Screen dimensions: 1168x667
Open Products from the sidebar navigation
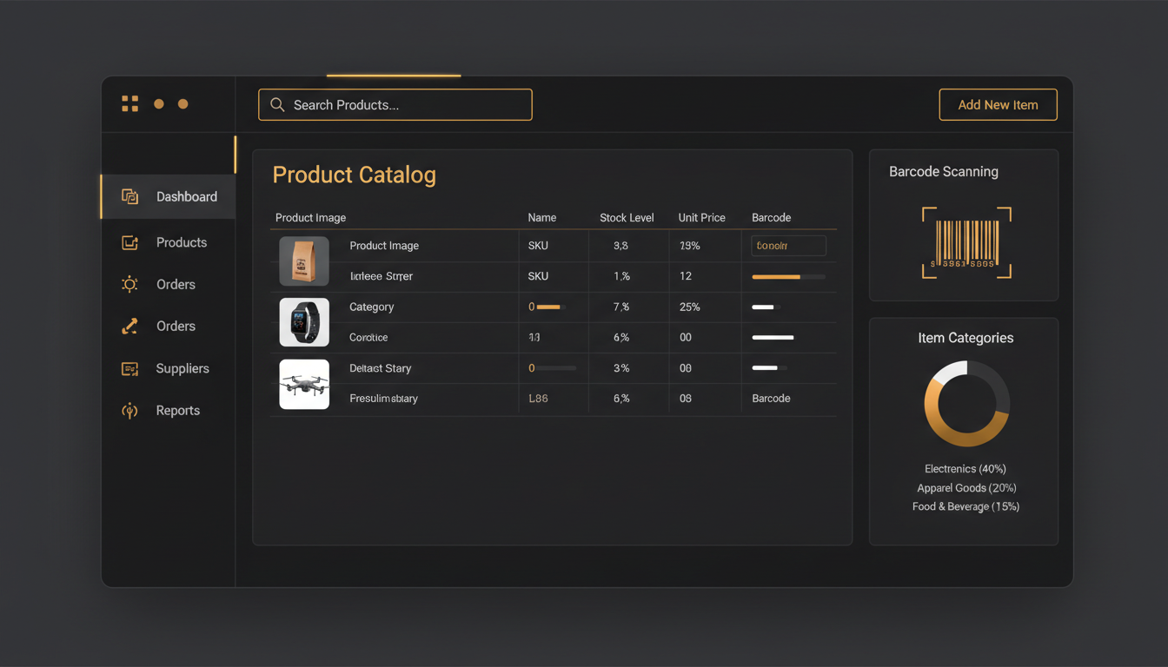pos(180,242)
